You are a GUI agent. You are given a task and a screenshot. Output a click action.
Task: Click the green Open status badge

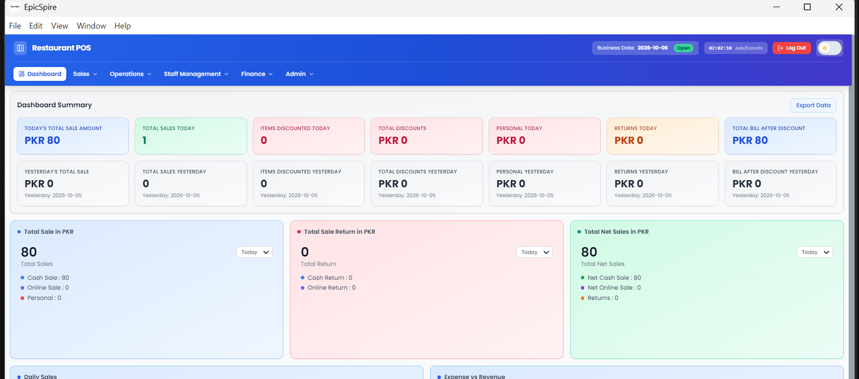[683, 48]
